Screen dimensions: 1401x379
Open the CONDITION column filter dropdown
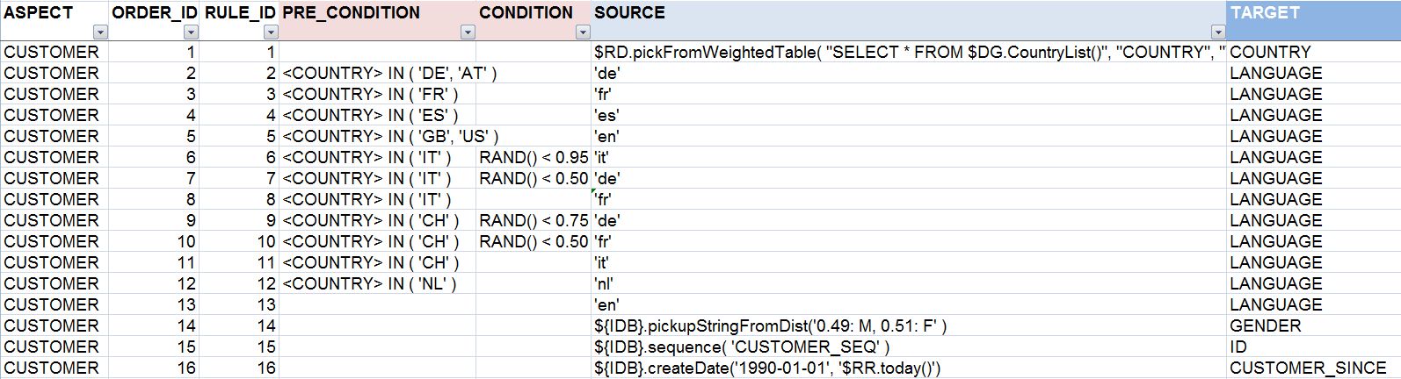pos(582,32)
